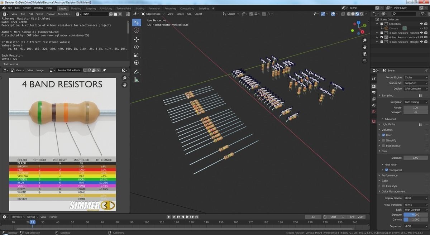Switch perspective/orthographic grid icon
430x235 pixels.
[364, 61]
